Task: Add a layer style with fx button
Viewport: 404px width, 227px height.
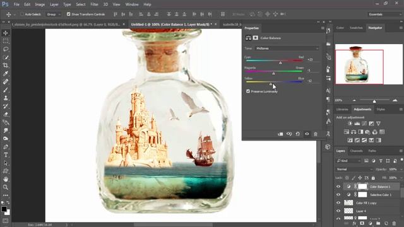Action: [354, 223]
